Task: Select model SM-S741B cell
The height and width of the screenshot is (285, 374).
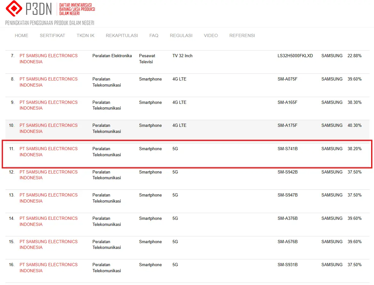Action: click(x=287, y=149)
